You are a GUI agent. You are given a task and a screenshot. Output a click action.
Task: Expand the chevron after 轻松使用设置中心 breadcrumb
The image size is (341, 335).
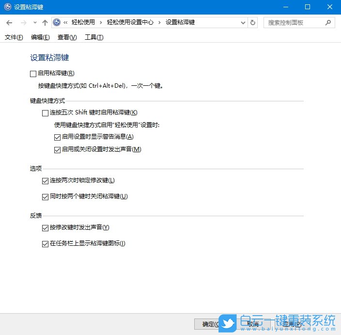point(159,23)
